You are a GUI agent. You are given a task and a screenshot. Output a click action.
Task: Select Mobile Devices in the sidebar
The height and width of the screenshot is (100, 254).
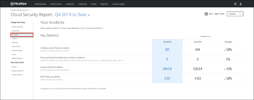[x=17, y=58]
